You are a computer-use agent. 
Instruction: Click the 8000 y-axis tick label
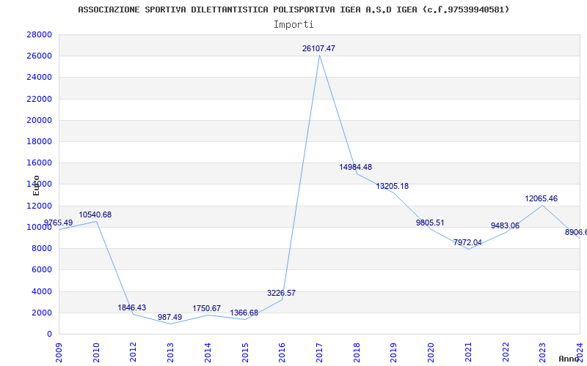click(x=42, y=248)
